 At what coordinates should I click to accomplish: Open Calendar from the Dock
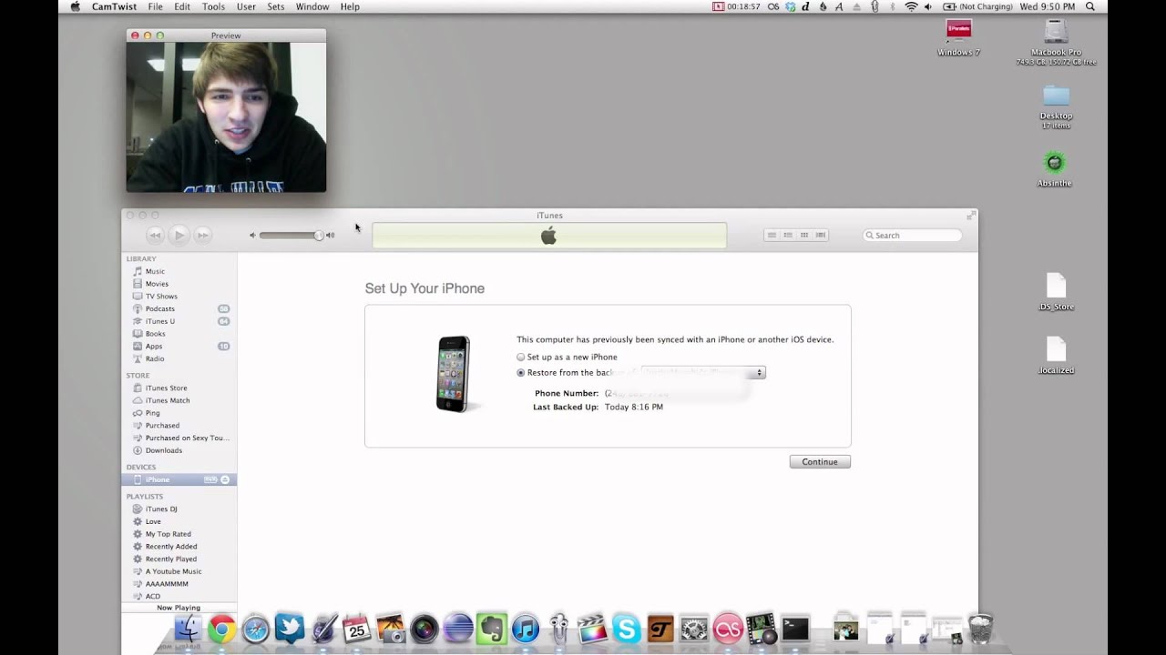pos(356,628)
